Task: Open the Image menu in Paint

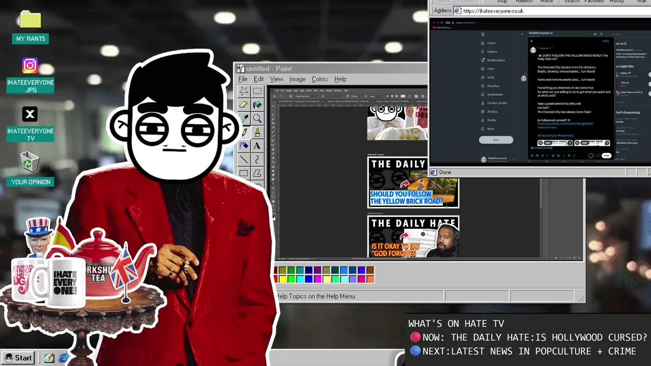Action: pos(298,79)
